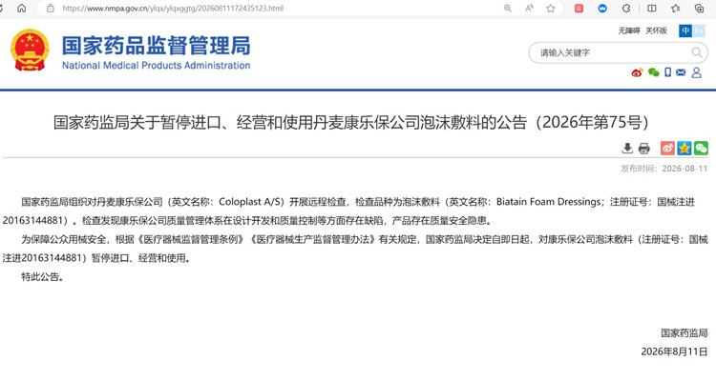Click the blue round extension icon

pos(602,9)
